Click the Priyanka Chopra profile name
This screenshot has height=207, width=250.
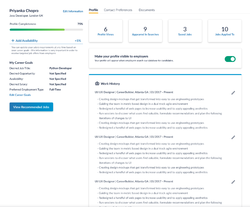24,11
